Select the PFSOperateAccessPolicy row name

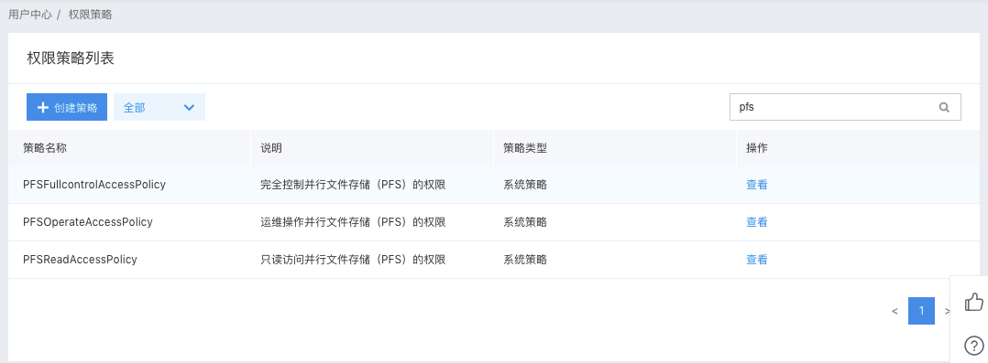pyautogui.click(x=88, y=222)
